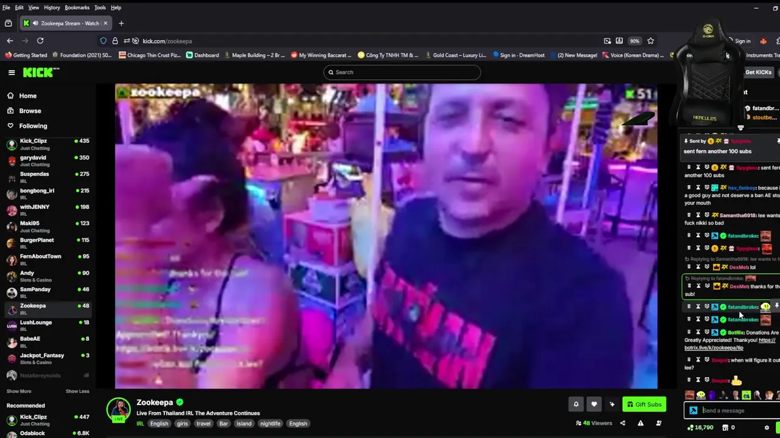Select the girls tag
The width and height of the screenshot is (780, 438).
coord(182,423)
